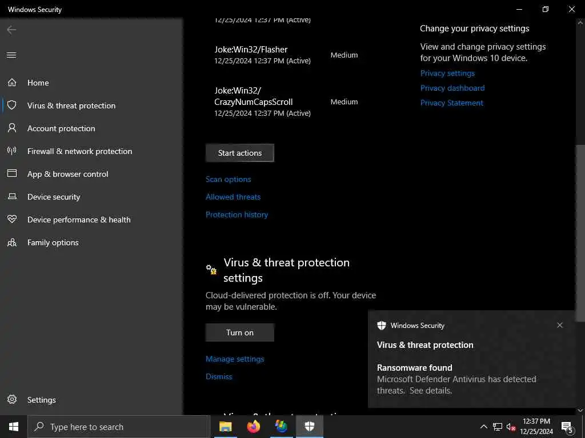Screen dimensions: 585x438
Task: Click the scrollbar up arrow
Action: coord(580,23)
